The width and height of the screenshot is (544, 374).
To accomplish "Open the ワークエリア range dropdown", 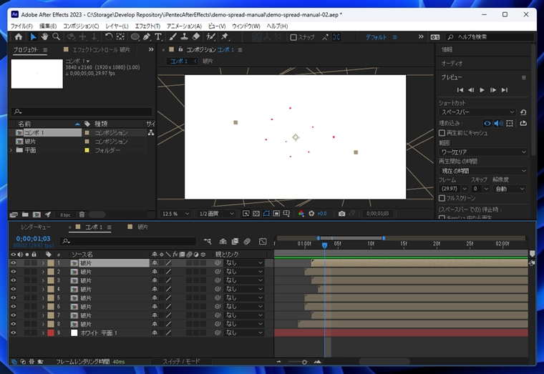I will tap(483, 152).
